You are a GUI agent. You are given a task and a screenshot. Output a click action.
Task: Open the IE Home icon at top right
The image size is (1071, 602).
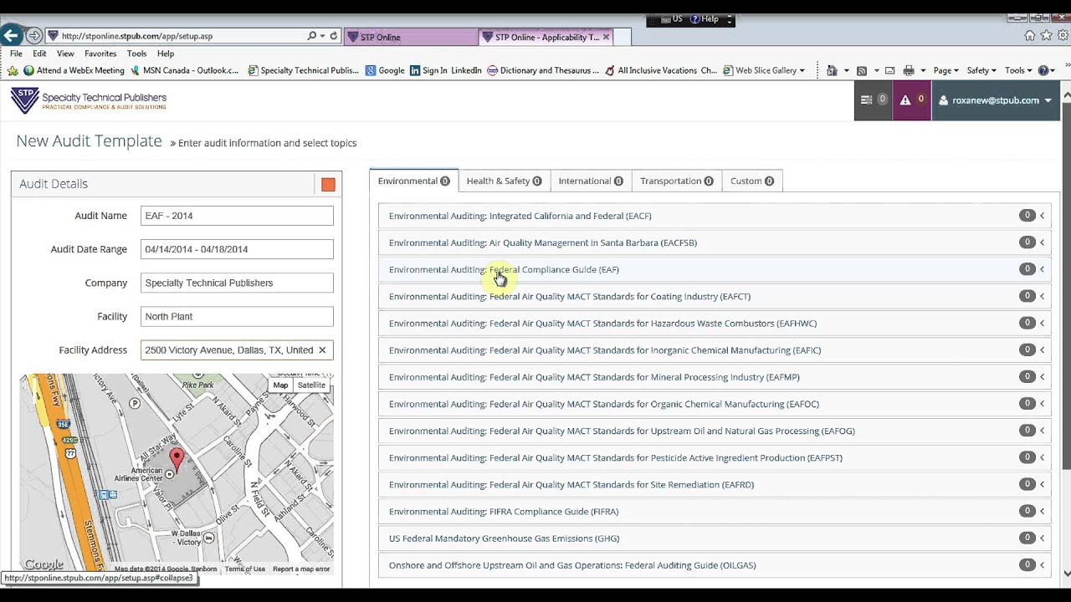pos(1030,36)
